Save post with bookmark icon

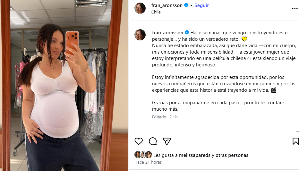[x=296, y=141]
